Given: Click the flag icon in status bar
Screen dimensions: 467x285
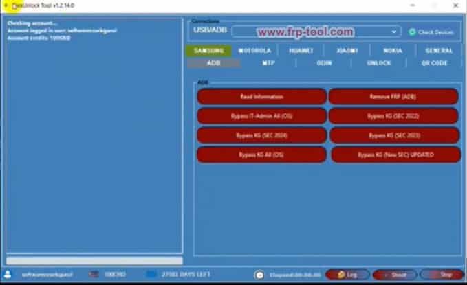Looking at the screenshot, I should (94, 274).
